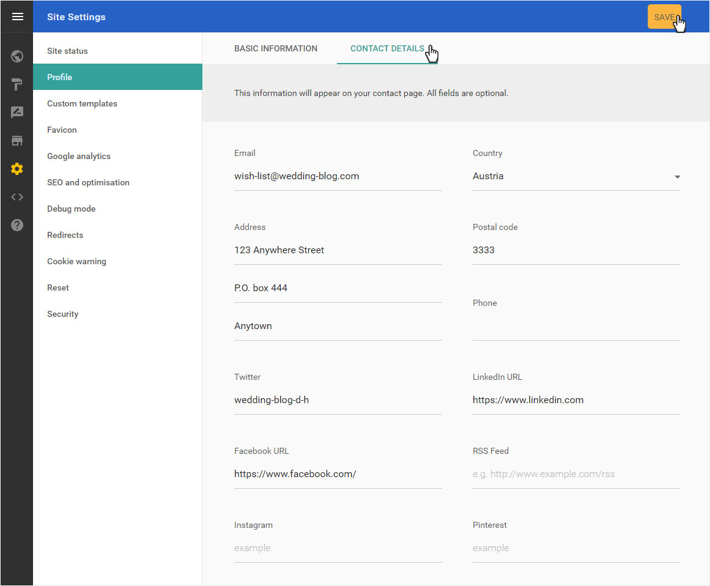Open the store icon in sidebar
Viewport: 710px width, 586px height.
(x=17, y=141)
